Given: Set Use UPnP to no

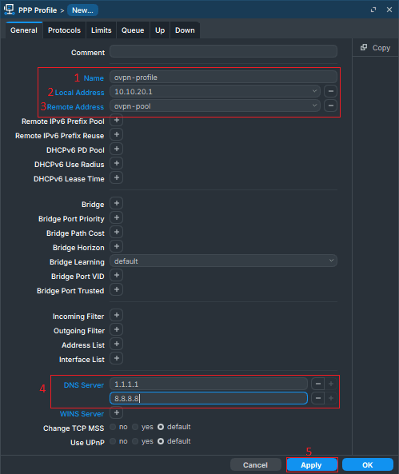Looking at the screenshot, I should point(113,441).
